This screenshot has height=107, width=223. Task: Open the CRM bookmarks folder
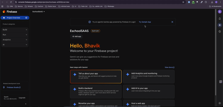tap(10, 6)
